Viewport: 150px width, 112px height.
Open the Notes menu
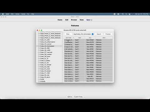point(17,14)
